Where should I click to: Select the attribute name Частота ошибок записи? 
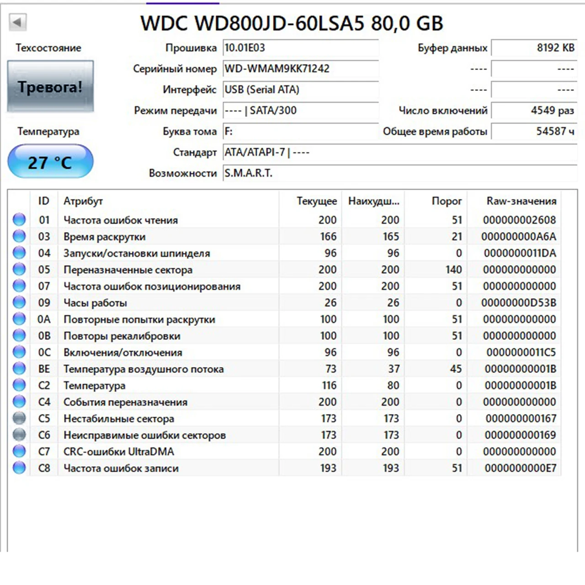[121, 468]
